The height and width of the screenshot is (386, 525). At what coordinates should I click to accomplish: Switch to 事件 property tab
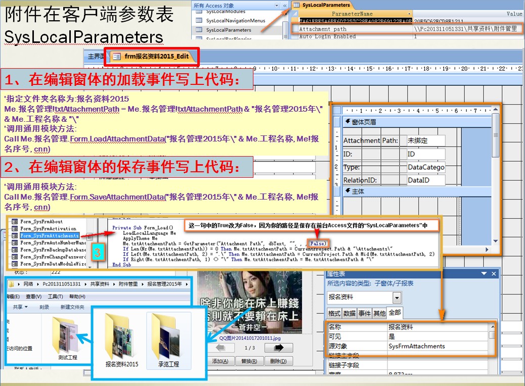pyautogui.click(x=364, y=313)
